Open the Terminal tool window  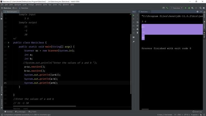tap(8, 112)
